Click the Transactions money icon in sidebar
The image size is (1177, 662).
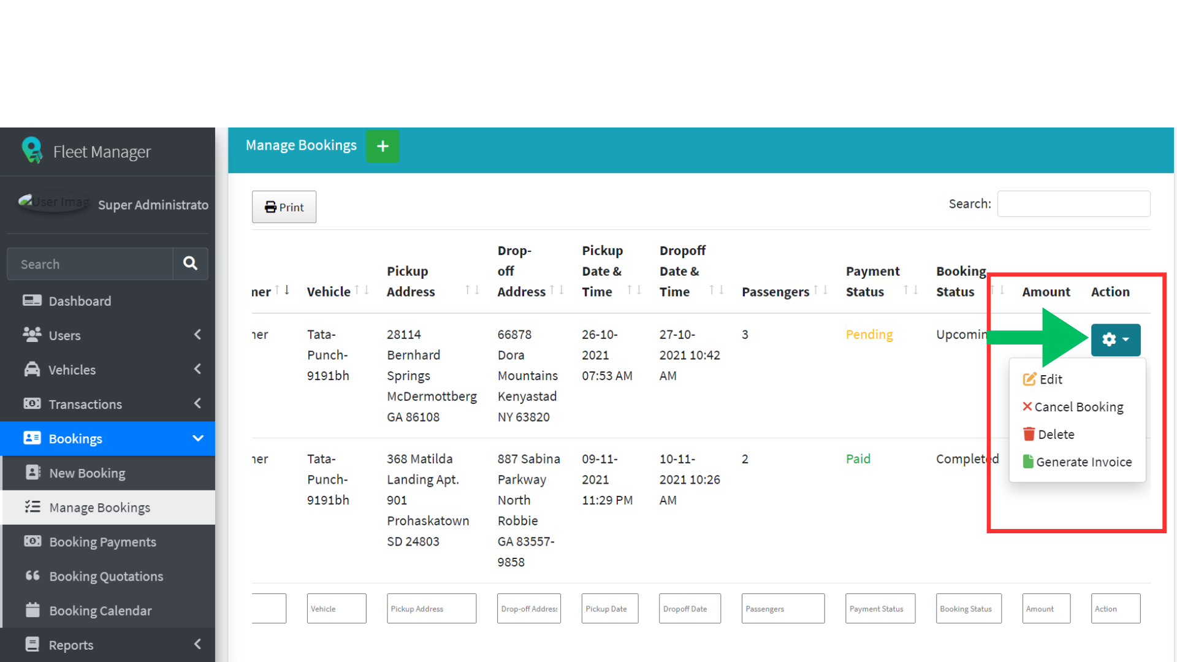tap(32, 404)
